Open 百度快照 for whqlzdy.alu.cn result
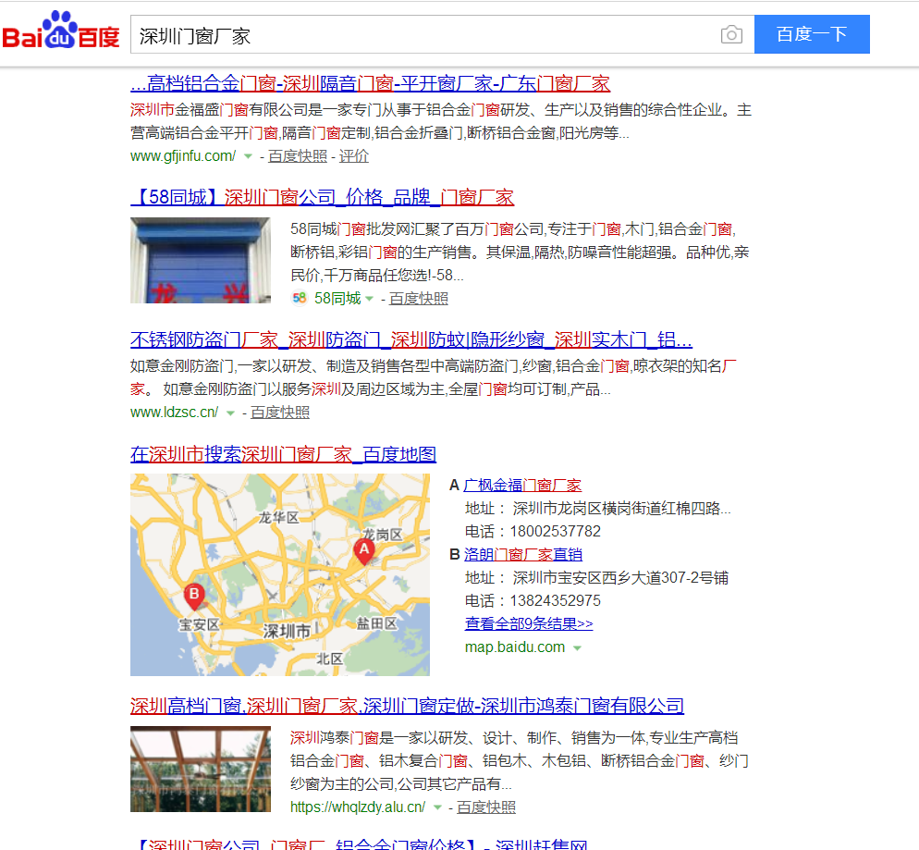The width and height of the screenshot is (919, 850). tap(486, 807)
